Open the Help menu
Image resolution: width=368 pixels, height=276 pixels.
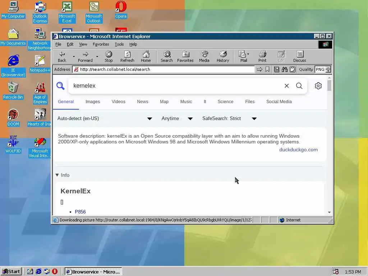(133, 44)
